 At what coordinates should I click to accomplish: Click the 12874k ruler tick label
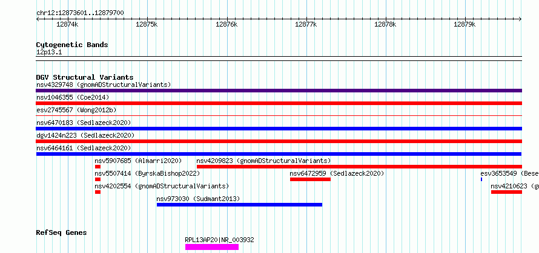click(x=68, y=24)
